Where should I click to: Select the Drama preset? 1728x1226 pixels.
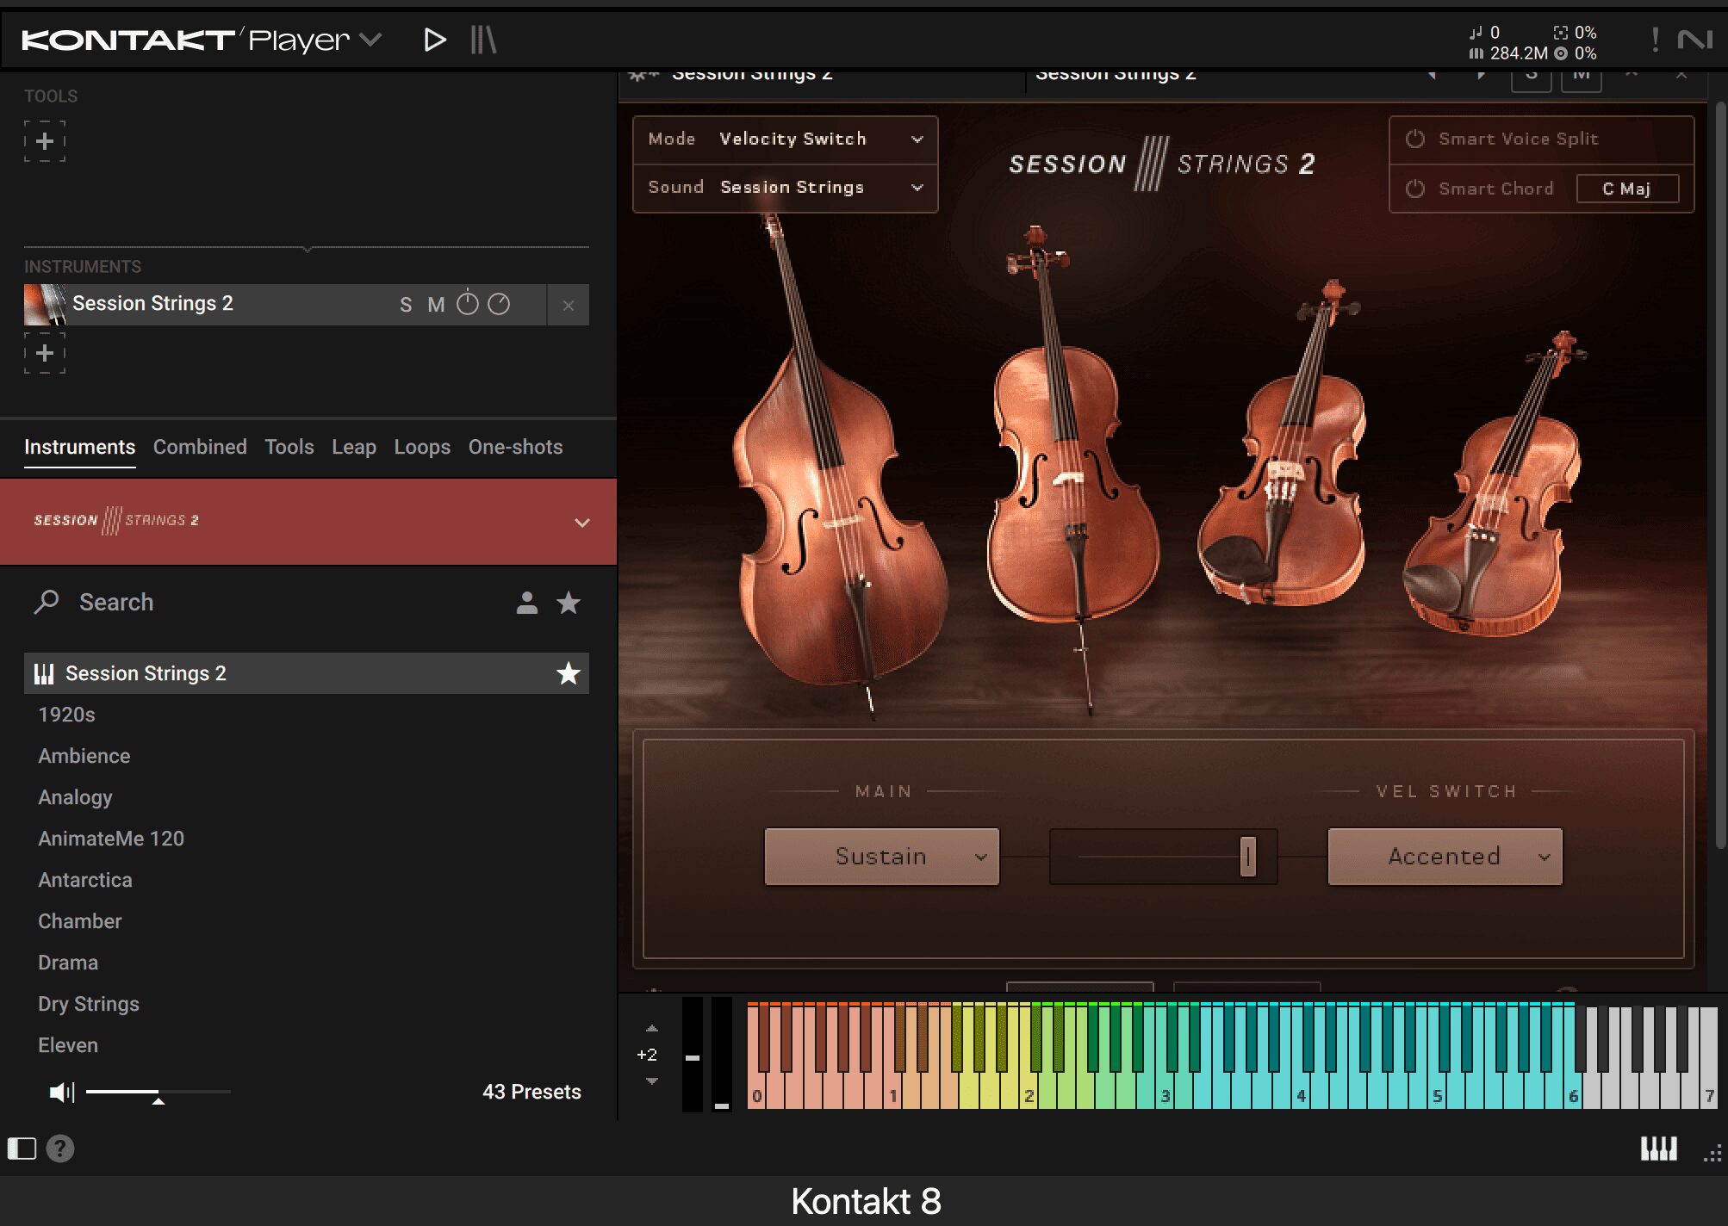[68, 963]
